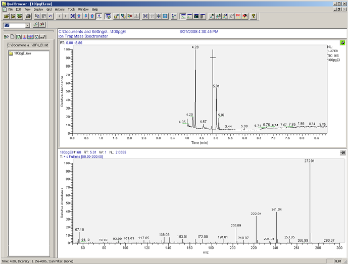Click the grid ranges toolbar icon
The width and height of the screenshot is (348, 264).
[x=174, y=16]
